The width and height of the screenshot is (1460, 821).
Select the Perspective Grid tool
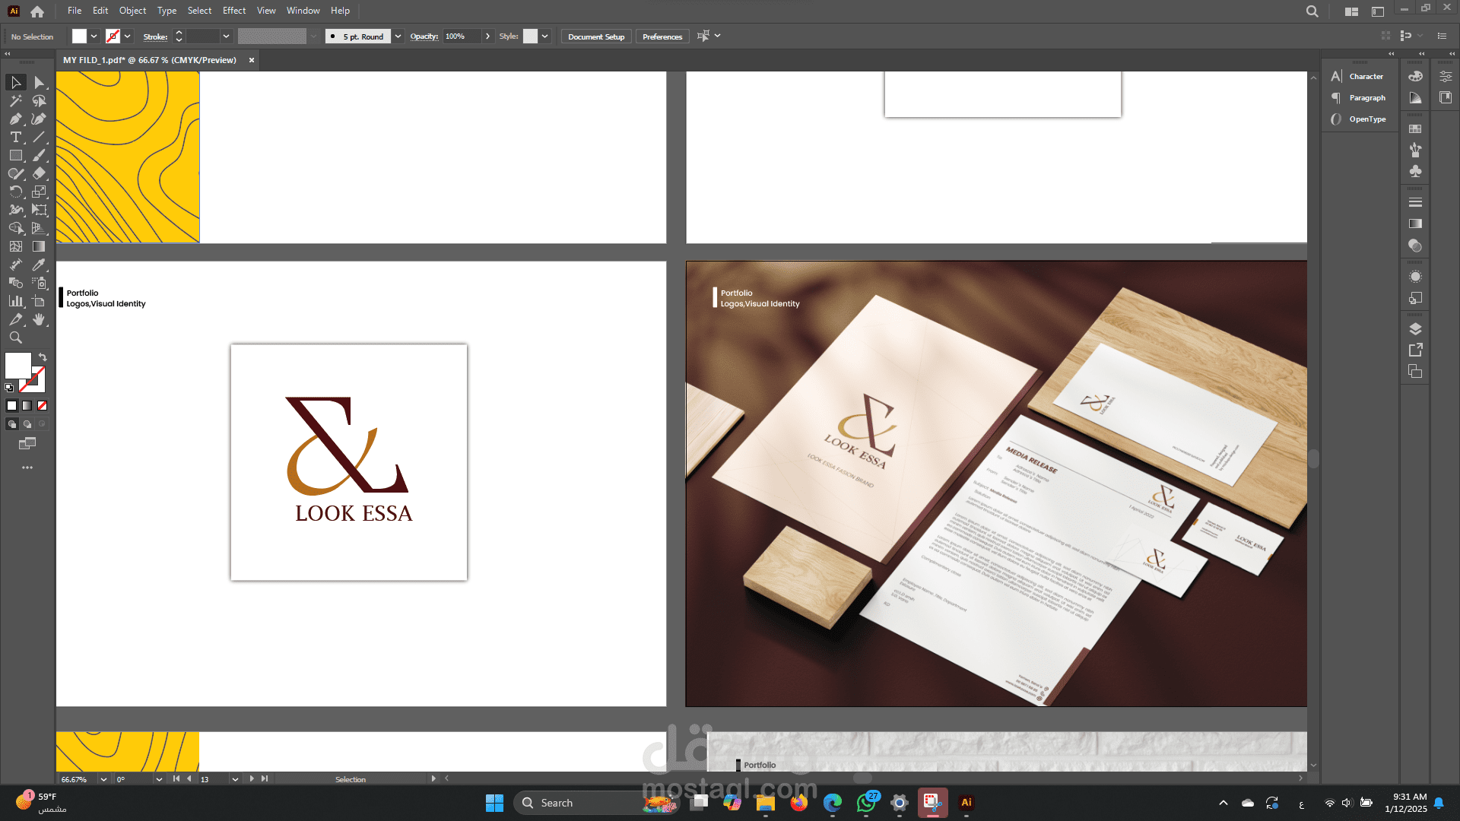pyautogui.click(x=40, y=228)
